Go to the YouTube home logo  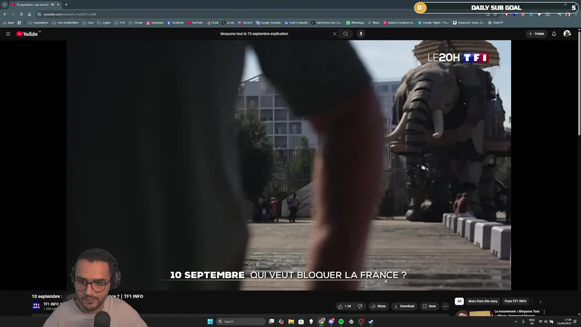(x=28, y=34)
